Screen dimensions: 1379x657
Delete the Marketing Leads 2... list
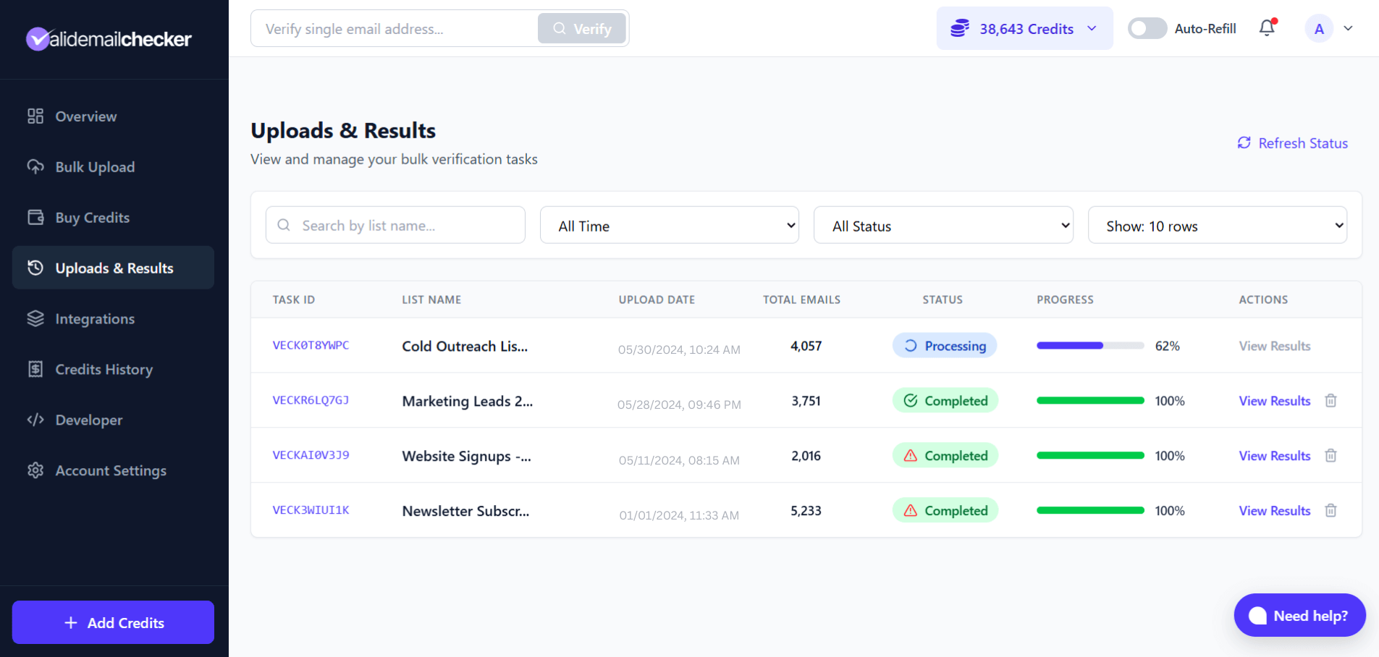pyautogui.click(x=1330, y=400)
